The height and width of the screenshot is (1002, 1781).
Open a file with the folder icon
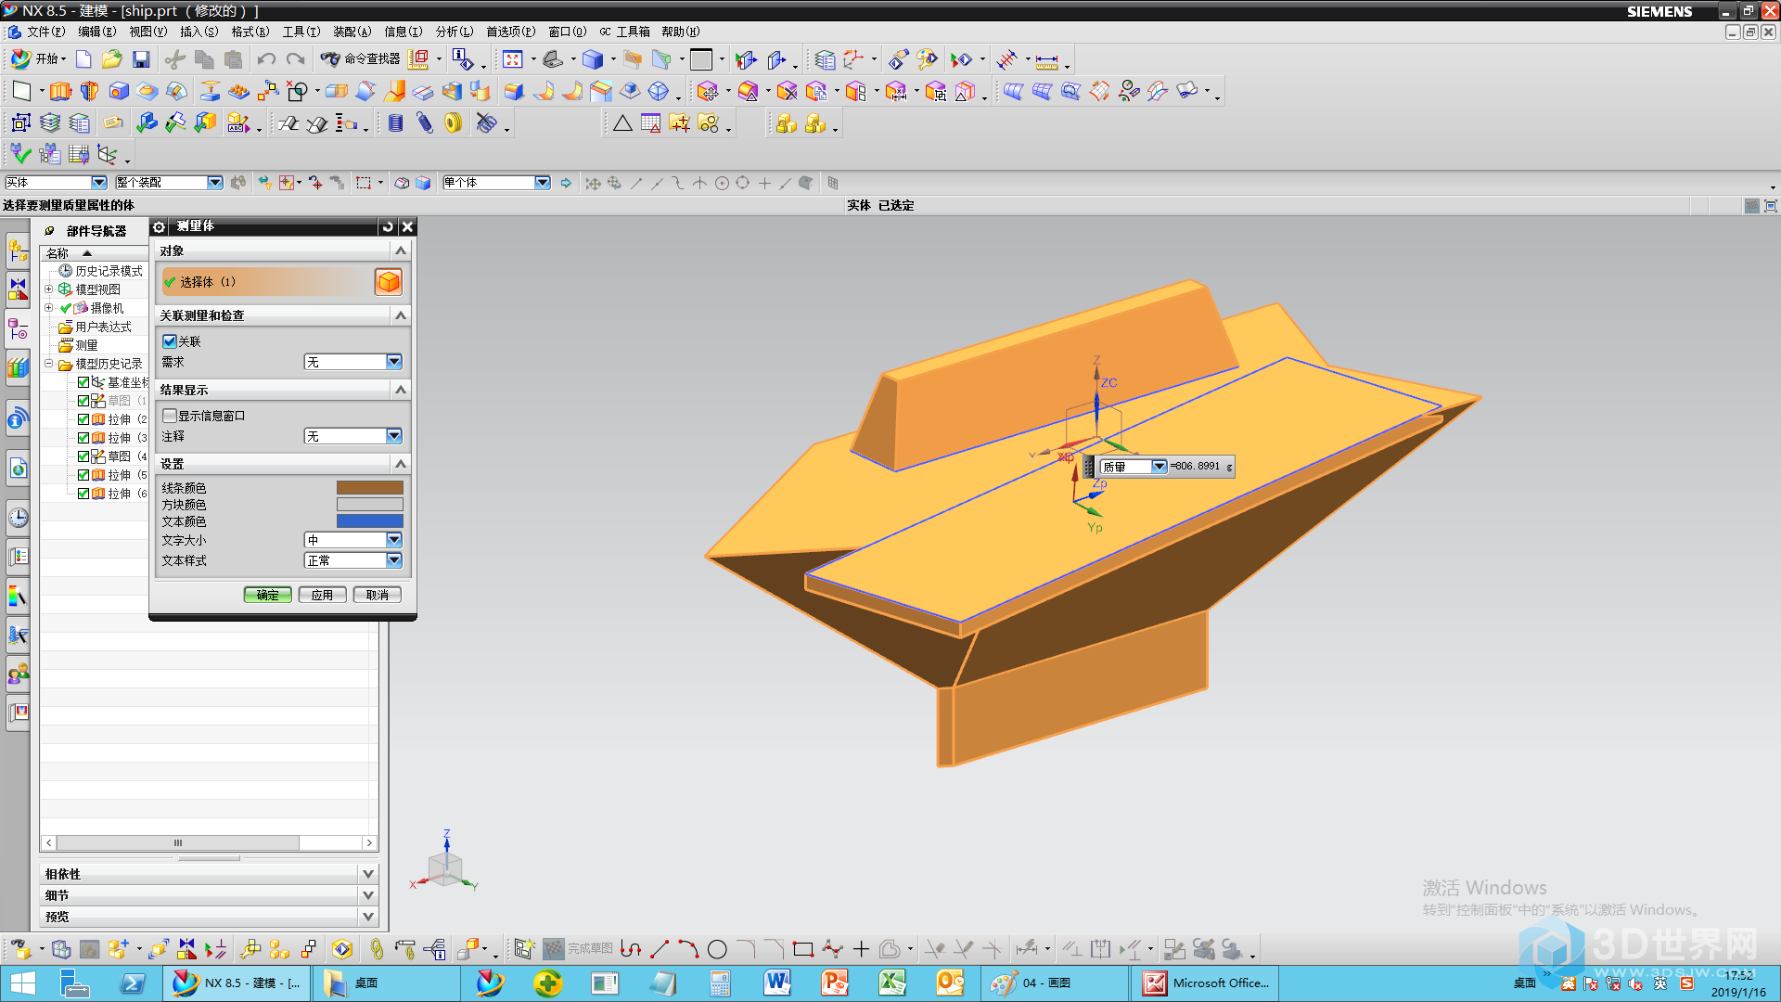tap(112, 59)
